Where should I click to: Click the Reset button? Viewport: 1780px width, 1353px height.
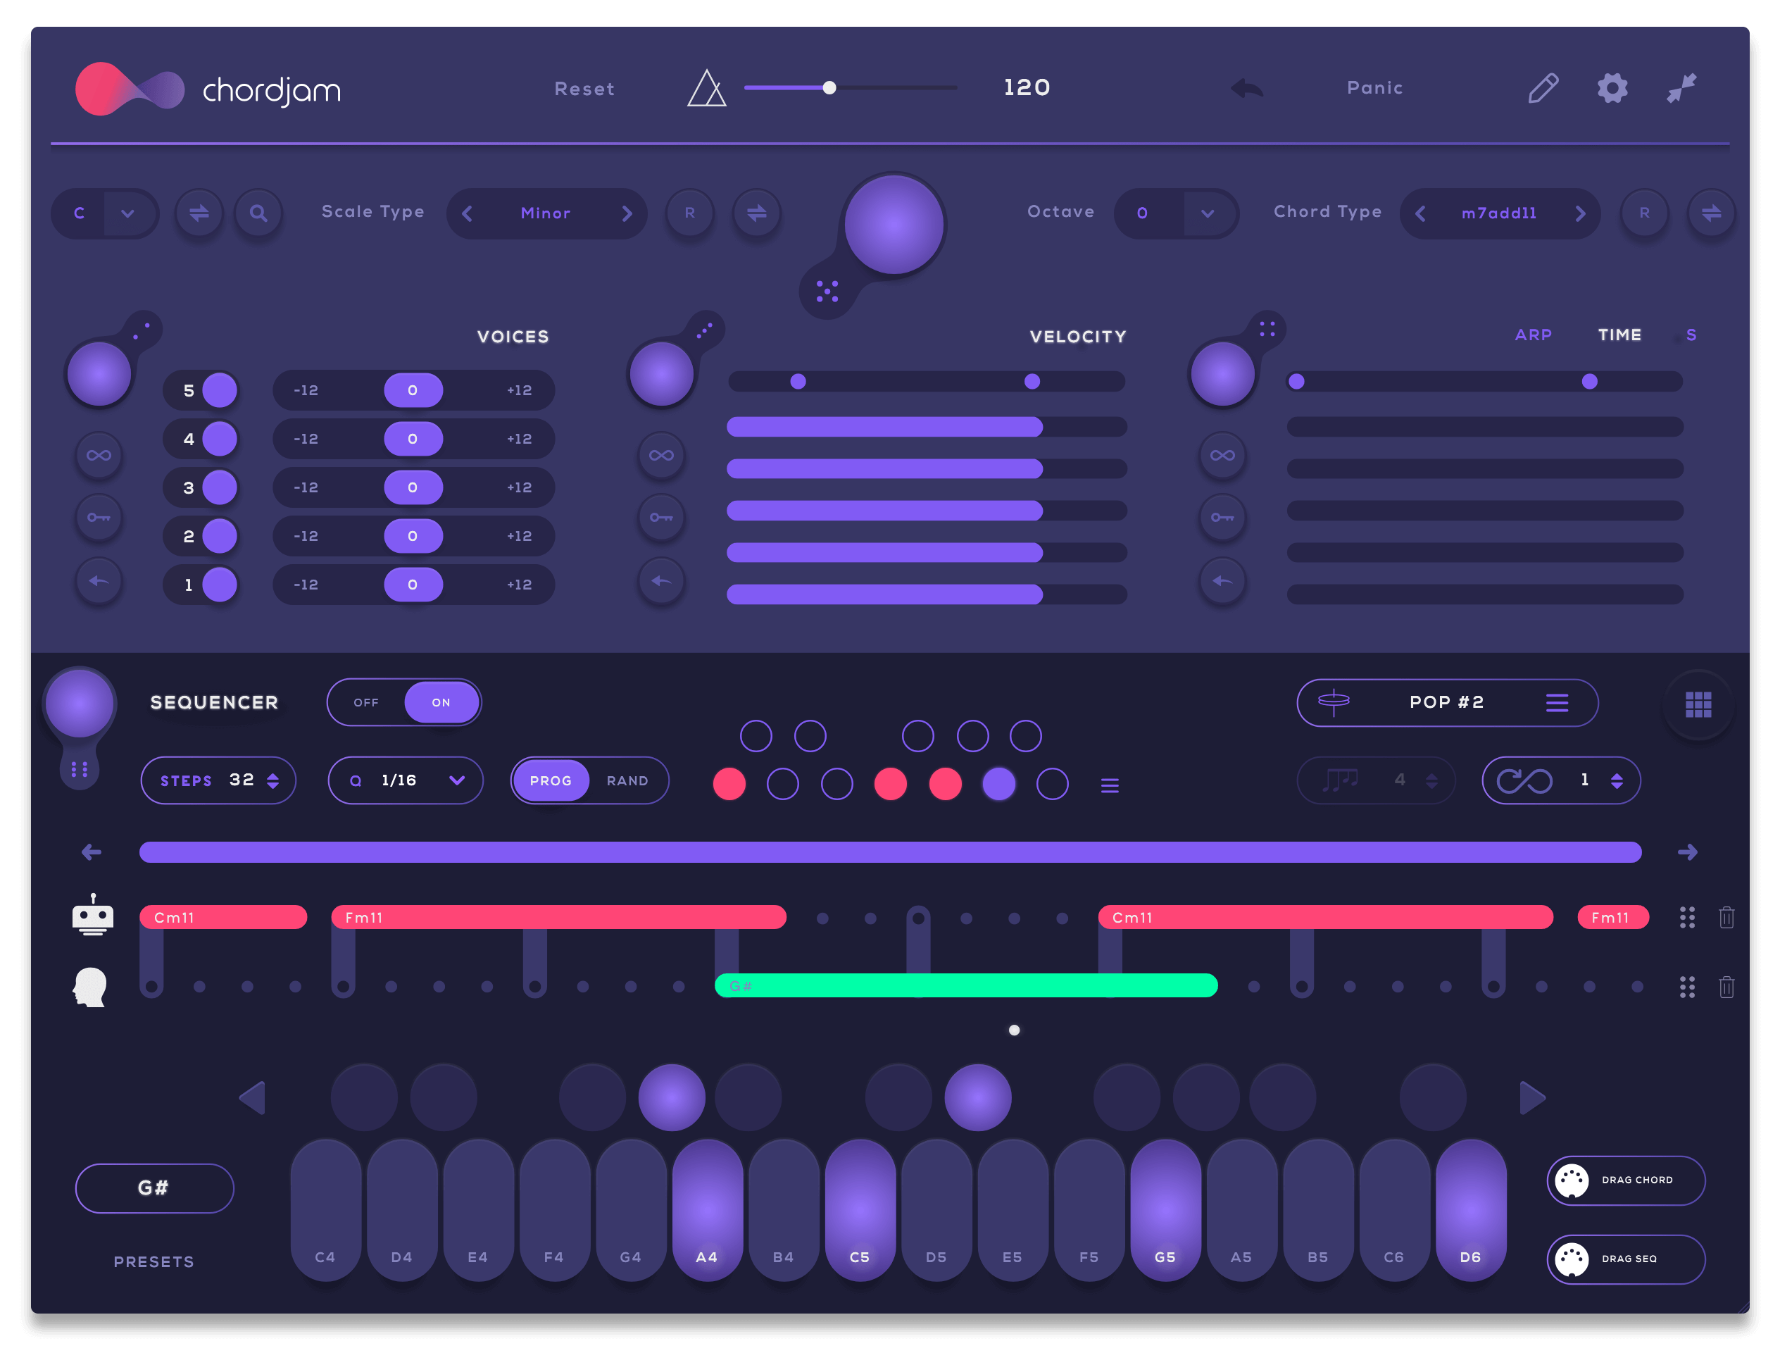tap(584, 89)
